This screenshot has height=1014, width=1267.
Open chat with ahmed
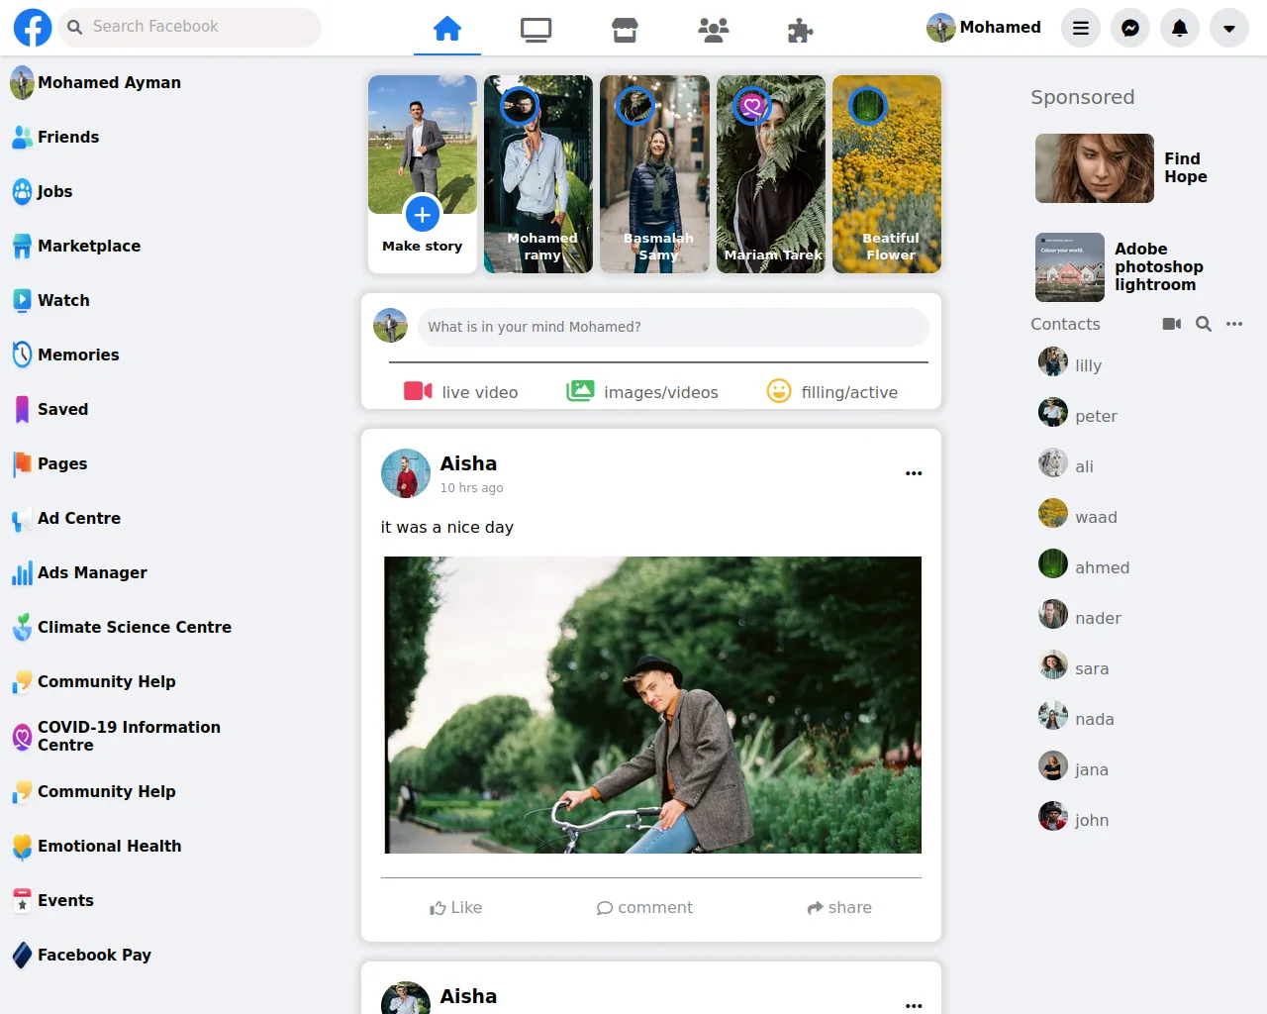1085,567
